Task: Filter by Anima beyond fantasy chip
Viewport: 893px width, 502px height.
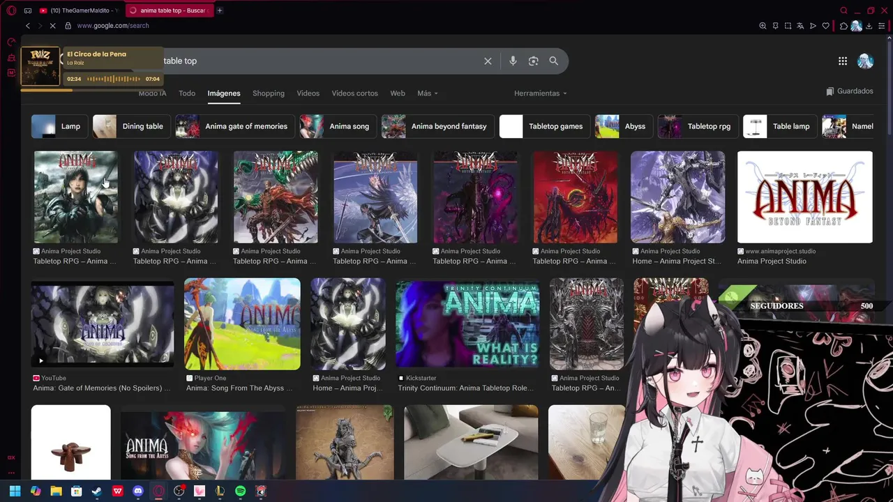Action: [437, 126]
